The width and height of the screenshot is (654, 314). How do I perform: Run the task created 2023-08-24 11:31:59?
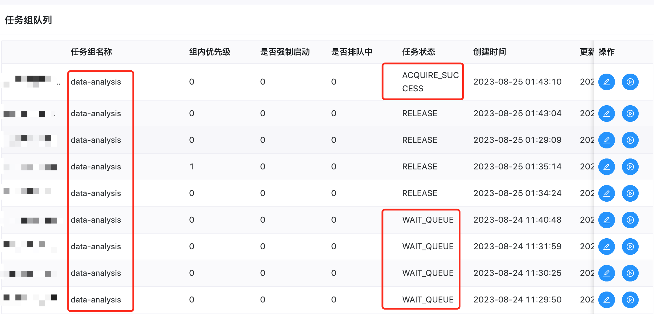[630, 246]
